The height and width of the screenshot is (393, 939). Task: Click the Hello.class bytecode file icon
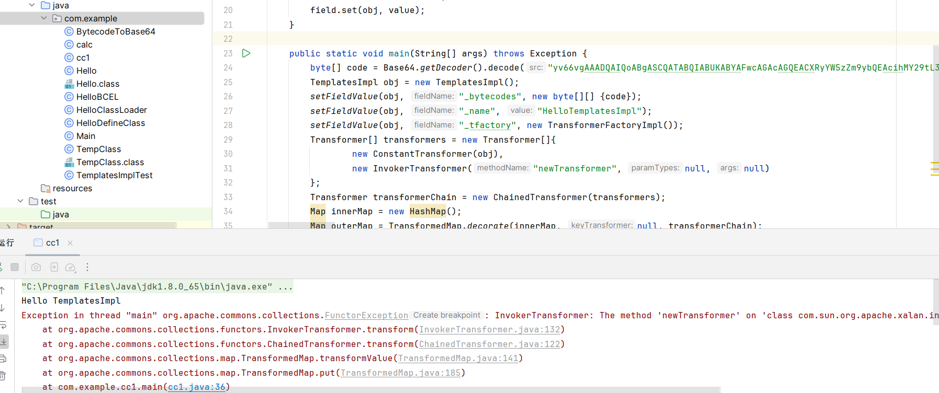[x=69, y=84]
